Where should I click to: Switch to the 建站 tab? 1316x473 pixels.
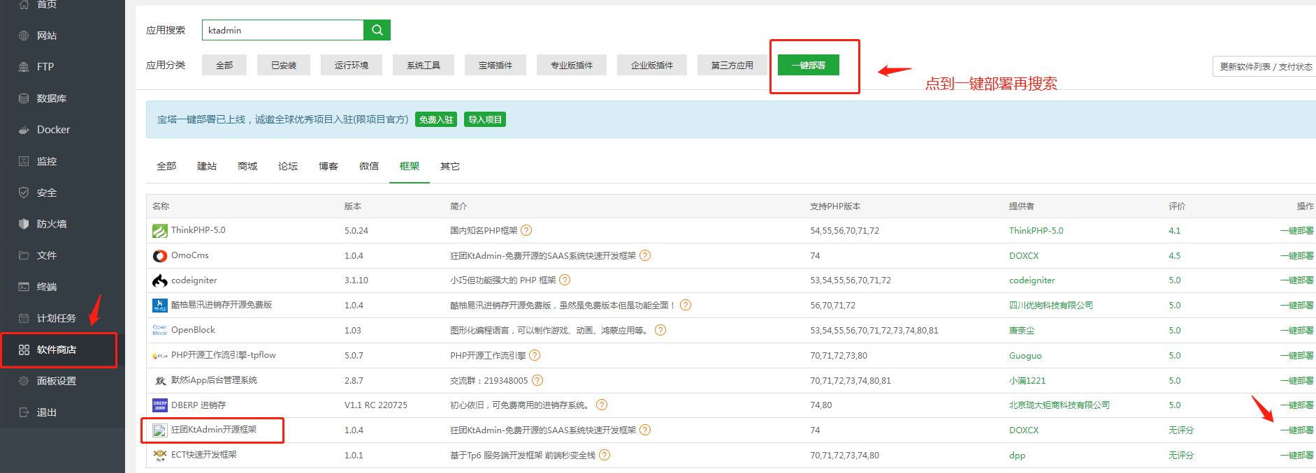pos(207,166)
